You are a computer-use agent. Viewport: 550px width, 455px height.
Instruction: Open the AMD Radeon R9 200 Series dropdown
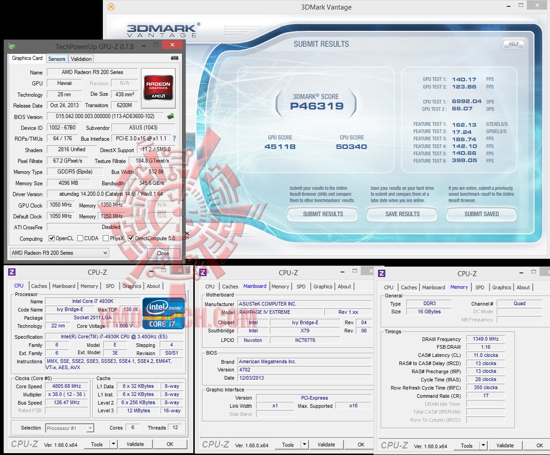pyautogui.click(x=60, y=253)
